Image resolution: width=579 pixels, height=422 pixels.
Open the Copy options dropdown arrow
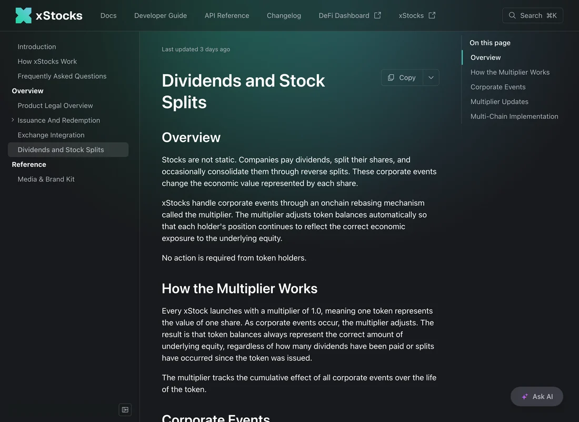(x=431, y=77)
